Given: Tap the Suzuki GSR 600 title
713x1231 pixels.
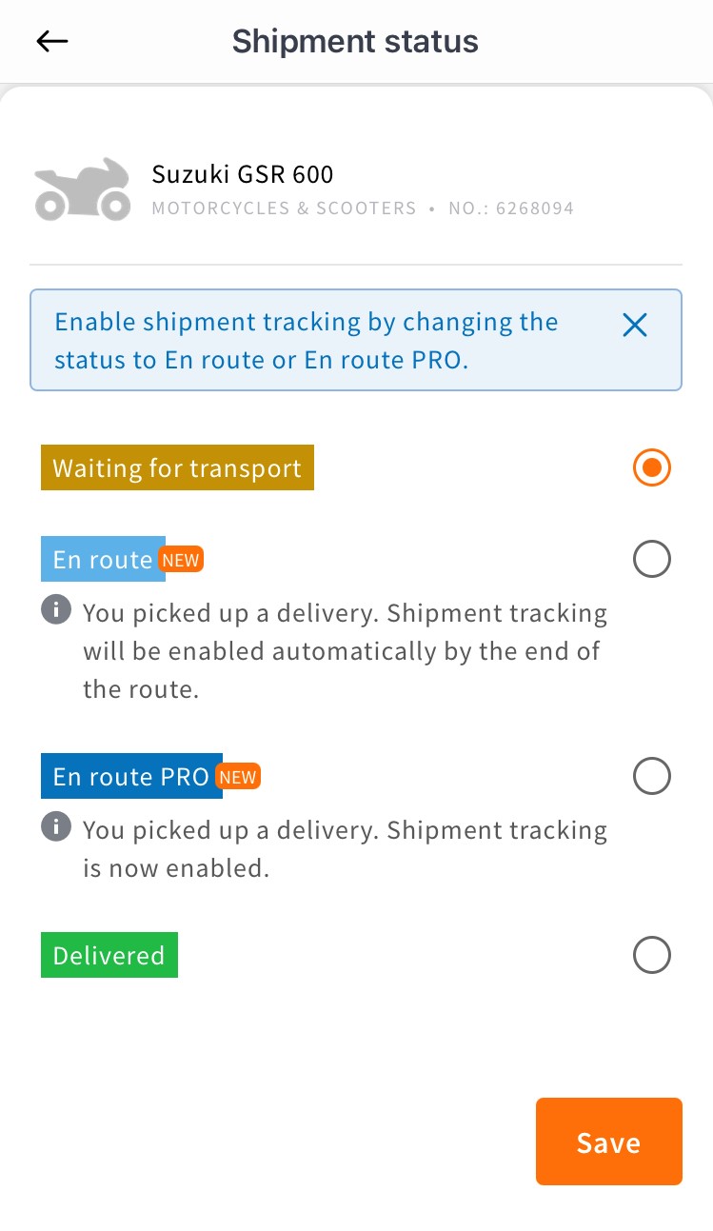Looking at the screenshot, I should pyautogui.click(x=243, y=174).
